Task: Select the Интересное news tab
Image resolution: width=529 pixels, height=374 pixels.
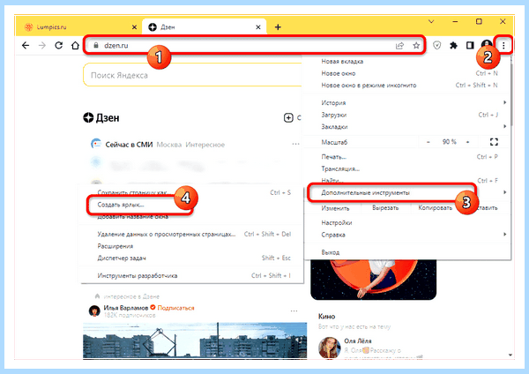Action: (205, 145)
